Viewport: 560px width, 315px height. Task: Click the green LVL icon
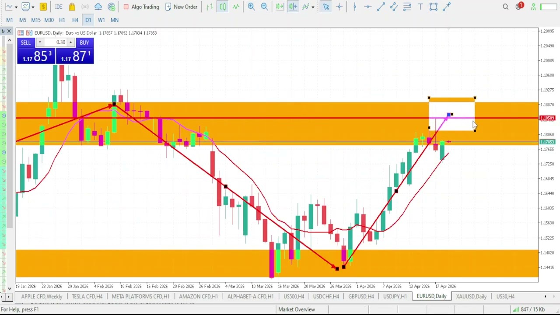click(x=533, y=7)
